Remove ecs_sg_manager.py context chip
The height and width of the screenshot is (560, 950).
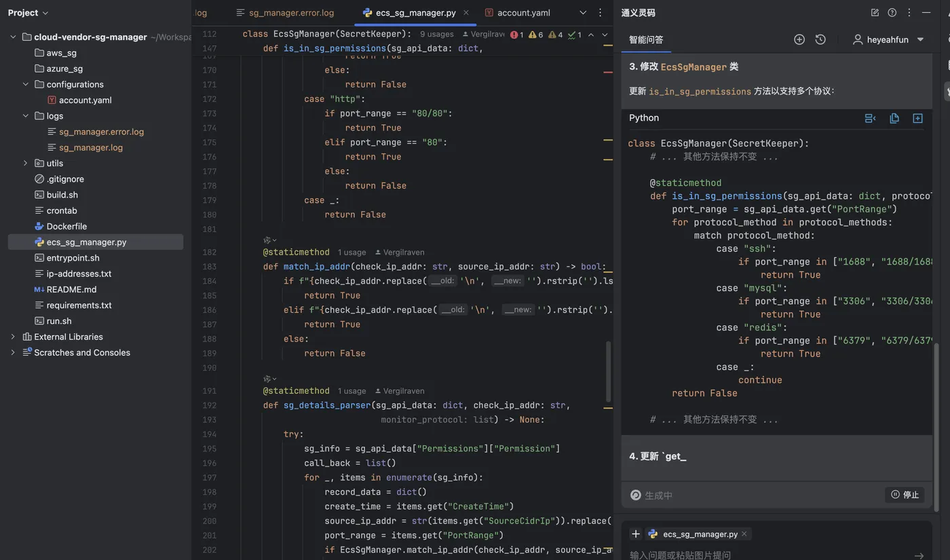[744, 534]
